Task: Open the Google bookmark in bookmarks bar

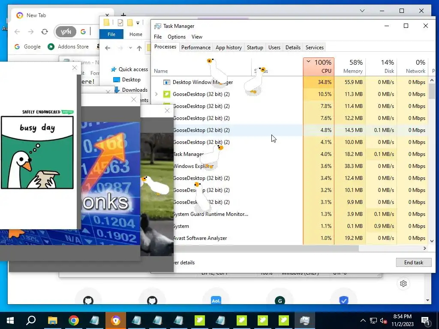Action: pos(27,47)
